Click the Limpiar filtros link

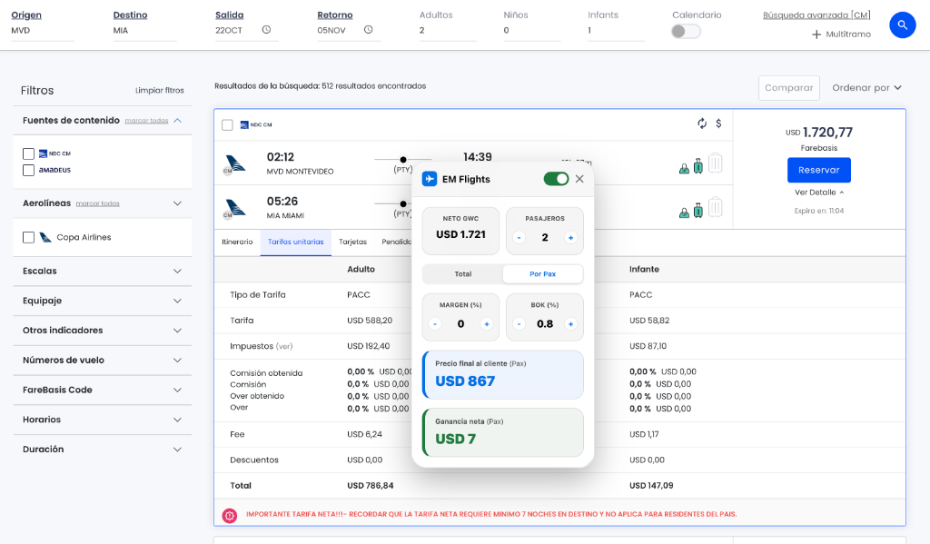point(158,90)
